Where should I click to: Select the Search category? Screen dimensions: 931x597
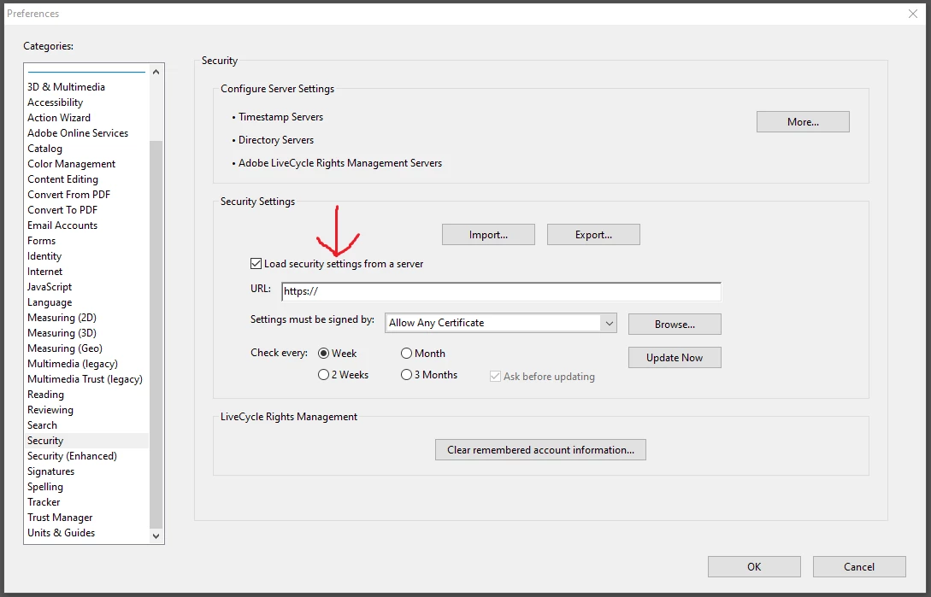[42, 425]
